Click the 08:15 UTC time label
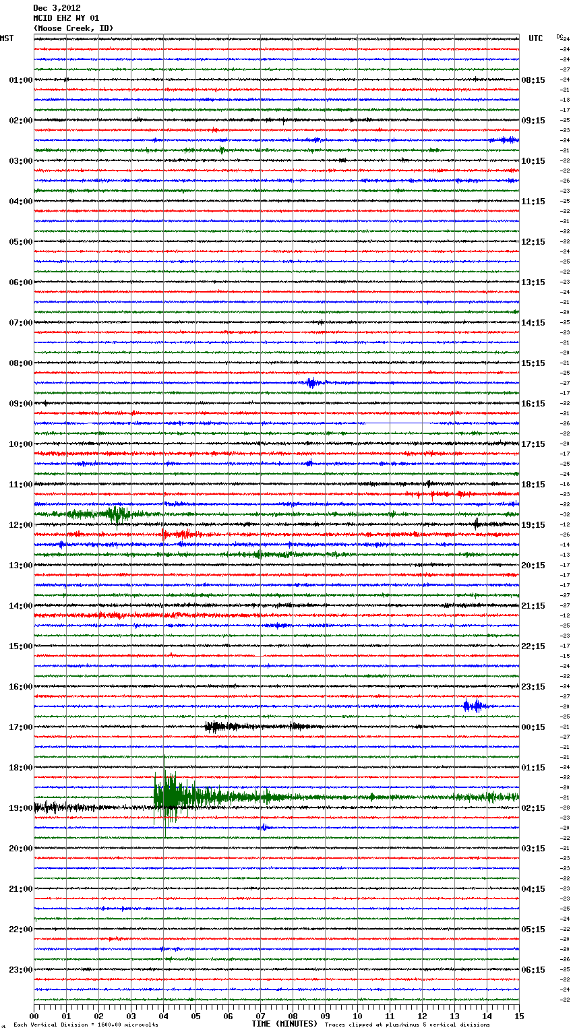The height and width of the screenshot is (1034, 573). 533,80
